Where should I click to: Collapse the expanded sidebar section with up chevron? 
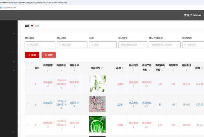pyautogui.click(x=14, y=71)
